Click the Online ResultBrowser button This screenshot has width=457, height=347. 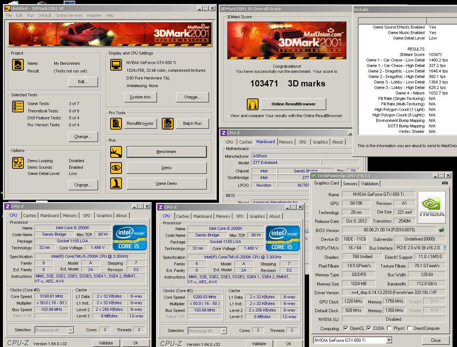(294, 104)
